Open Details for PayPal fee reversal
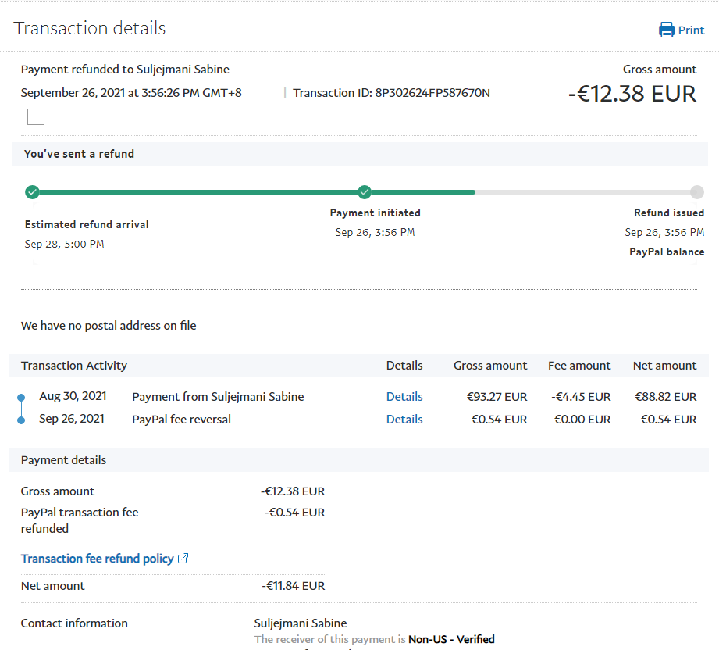 [x=404, y=420]
